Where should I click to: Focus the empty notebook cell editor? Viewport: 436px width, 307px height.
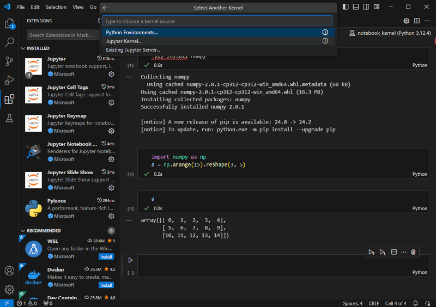pos(283,263)
